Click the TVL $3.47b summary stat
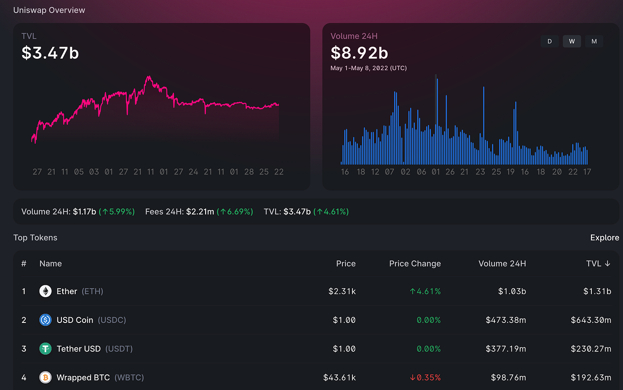The width and height of the screenshot is (623, 390). (x=306, y=212)
